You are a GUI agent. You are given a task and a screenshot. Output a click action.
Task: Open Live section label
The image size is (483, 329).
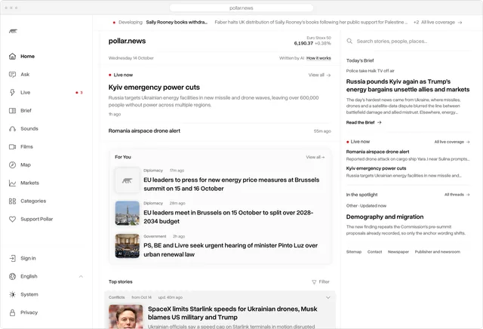coord(25,92)
